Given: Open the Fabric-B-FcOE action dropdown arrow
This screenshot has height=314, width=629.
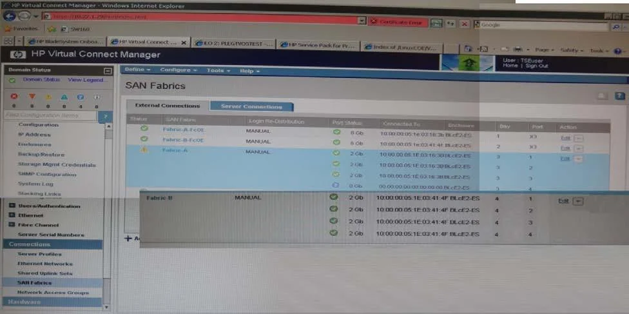Looking at the screenshot, I should coord(579,148).
